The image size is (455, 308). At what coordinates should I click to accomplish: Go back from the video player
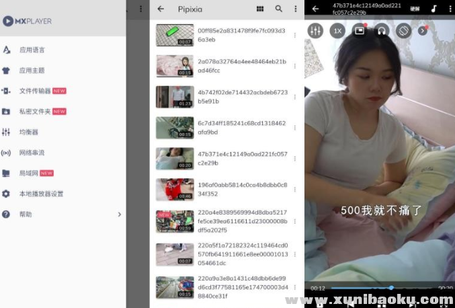(x=315, y=9)
